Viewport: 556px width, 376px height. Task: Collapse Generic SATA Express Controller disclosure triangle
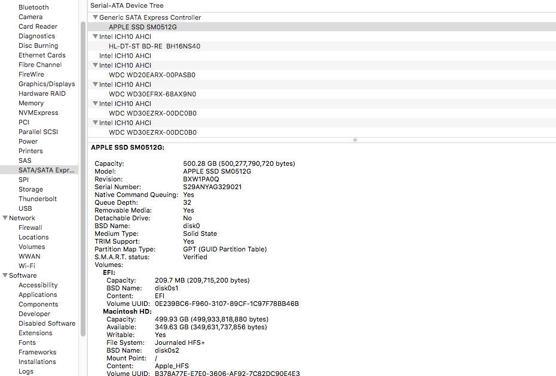coord(95,17)
